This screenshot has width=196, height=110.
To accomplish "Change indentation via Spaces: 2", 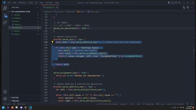I will point(124,104).
